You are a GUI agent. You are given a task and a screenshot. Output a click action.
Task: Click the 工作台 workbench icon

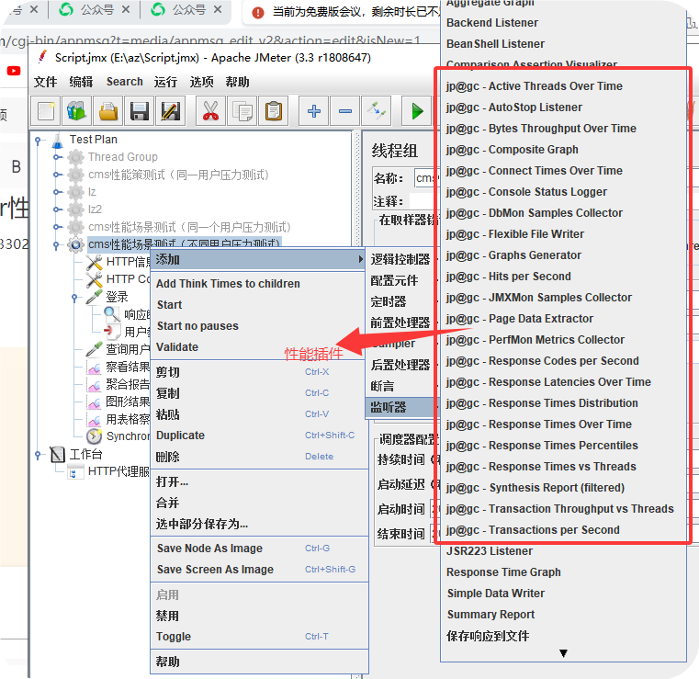click(x=58, y=454)
